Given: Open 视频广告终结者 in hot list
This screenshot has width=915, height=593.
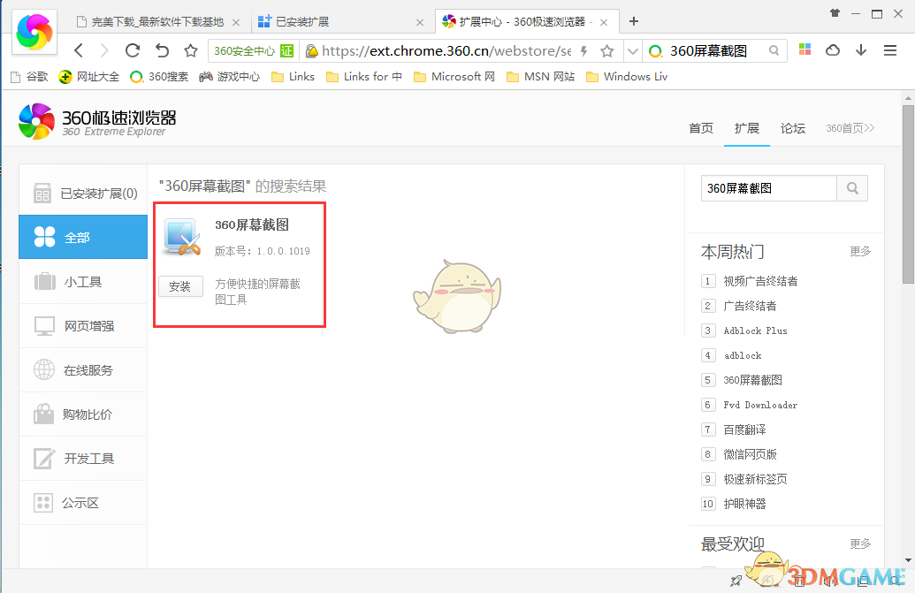Looking at the screenshot, I should click(x=760, y=281).
